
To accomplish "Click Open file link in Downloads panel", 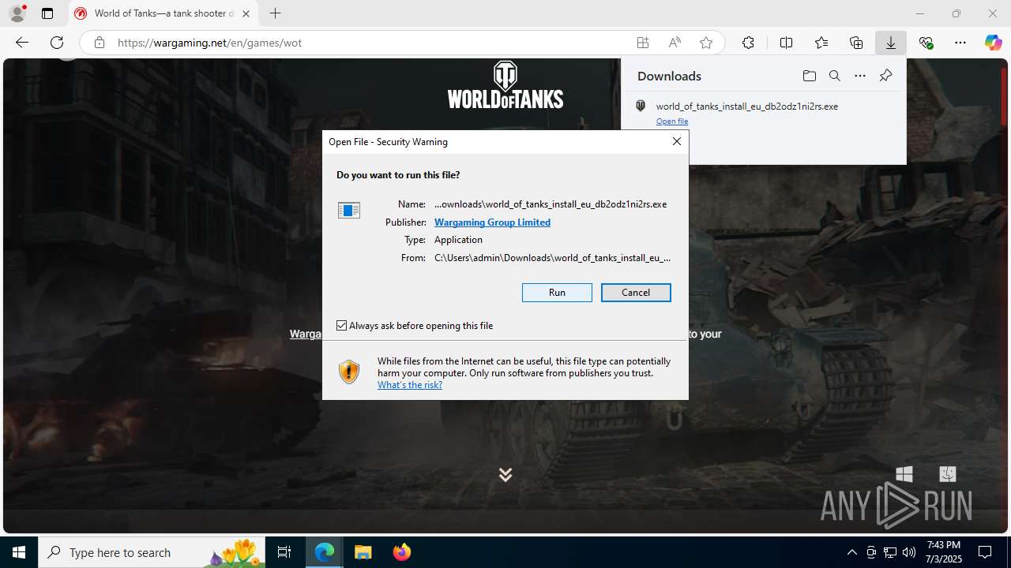I will click(672, 121).
